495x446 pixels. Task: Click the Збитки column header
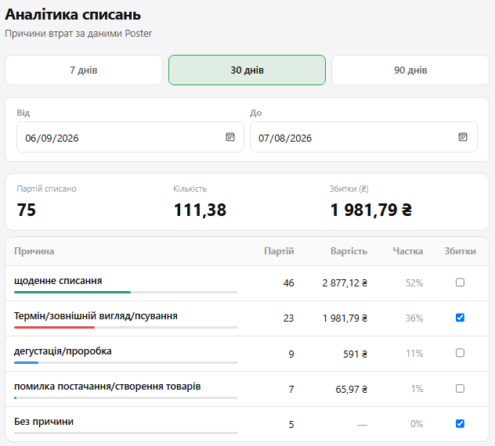coord(460,251)
